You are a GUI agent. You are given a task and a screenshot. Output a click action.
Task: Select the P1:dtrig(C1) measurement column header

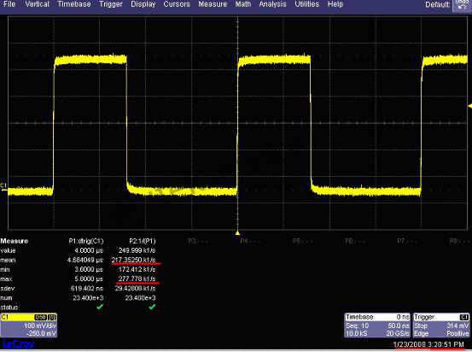point(86,241)
